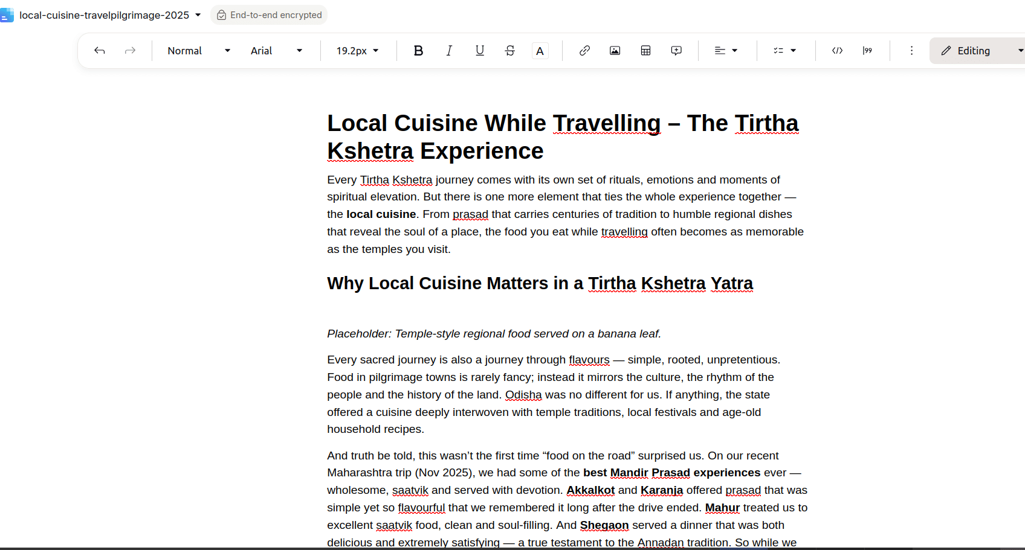The image size is (1025, 550).
Task: Click the Docs app logo icon
Action: pyautogui.click(x=7, y=15)
